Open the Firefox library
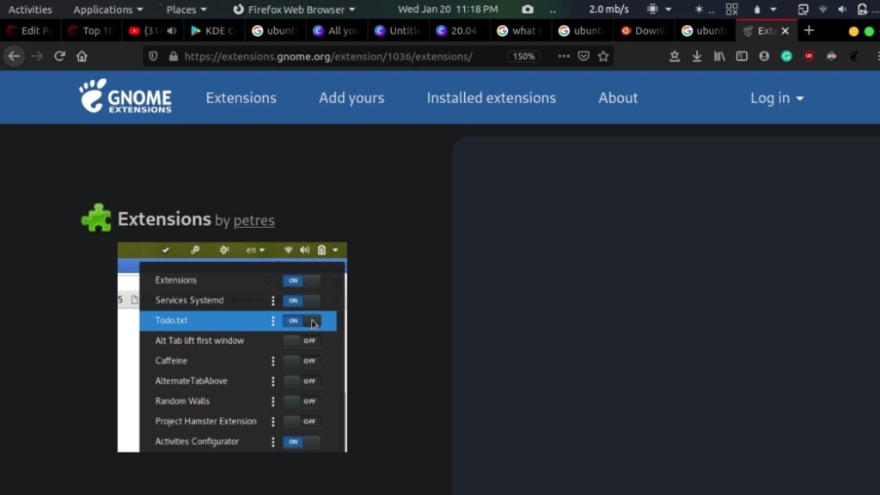Viewport: 880px width, 495px height. [x=719, y=56]
